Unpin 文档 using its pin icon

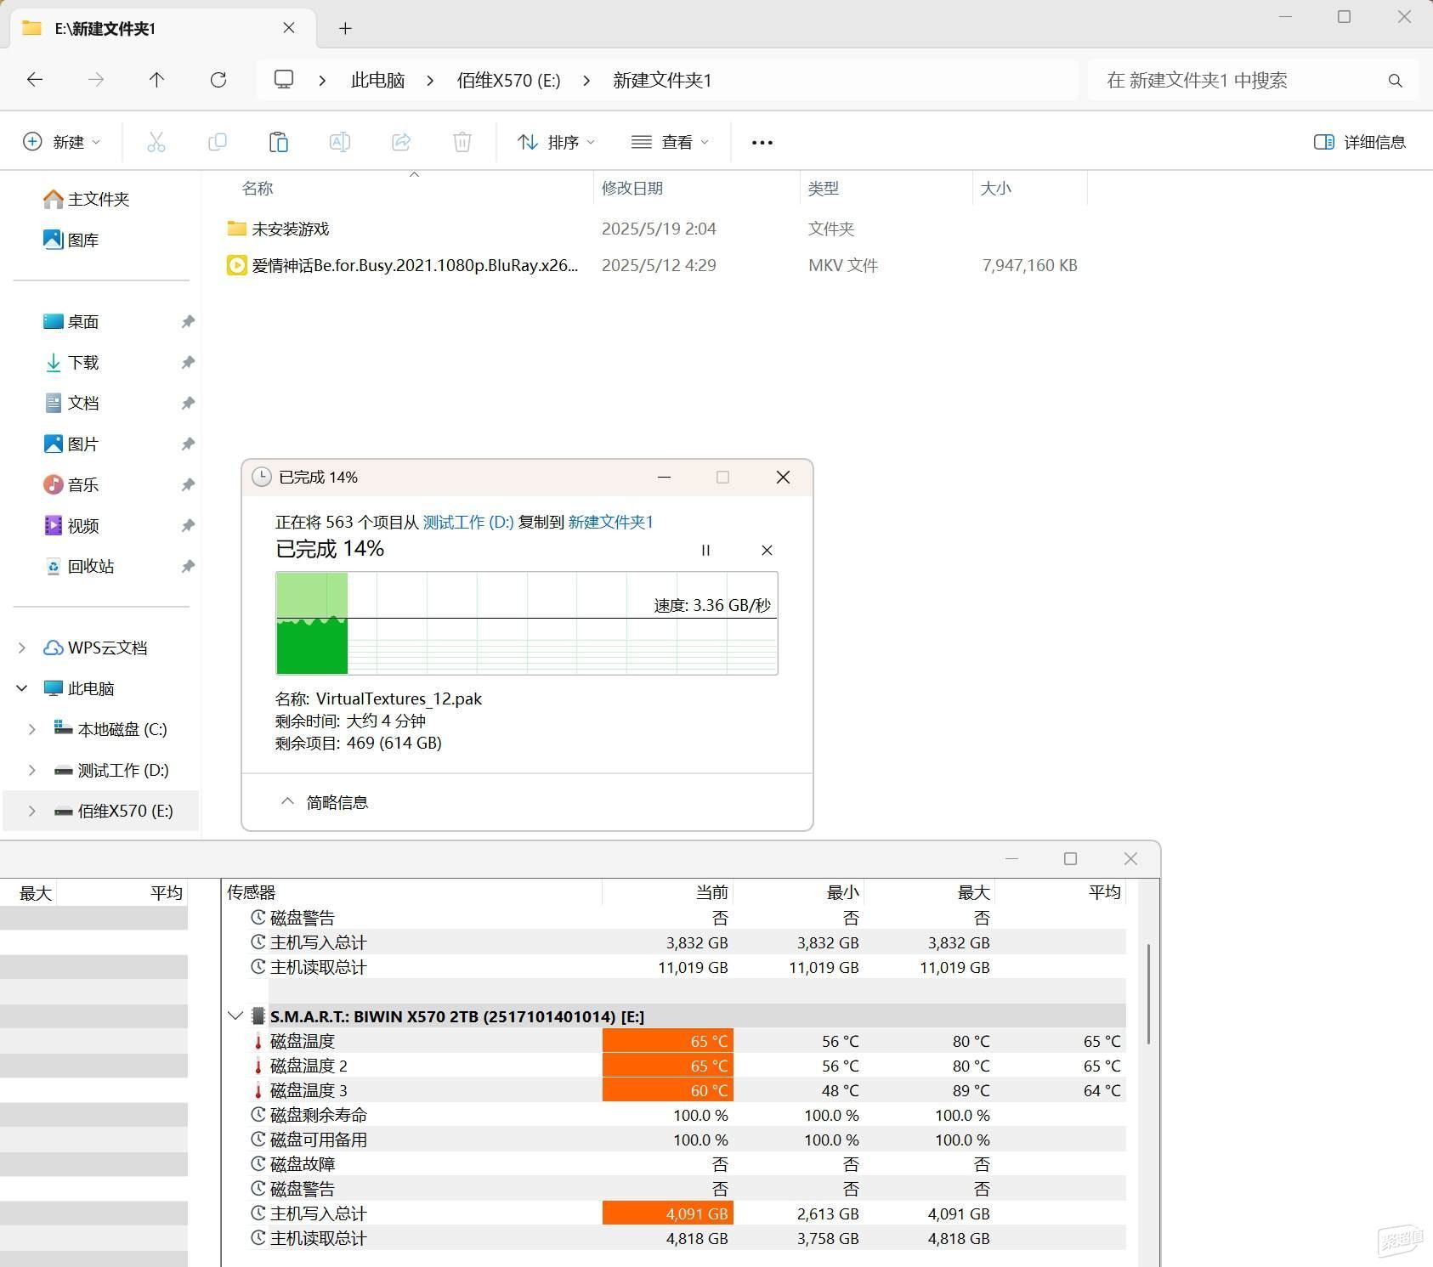[x=188, y=403]
